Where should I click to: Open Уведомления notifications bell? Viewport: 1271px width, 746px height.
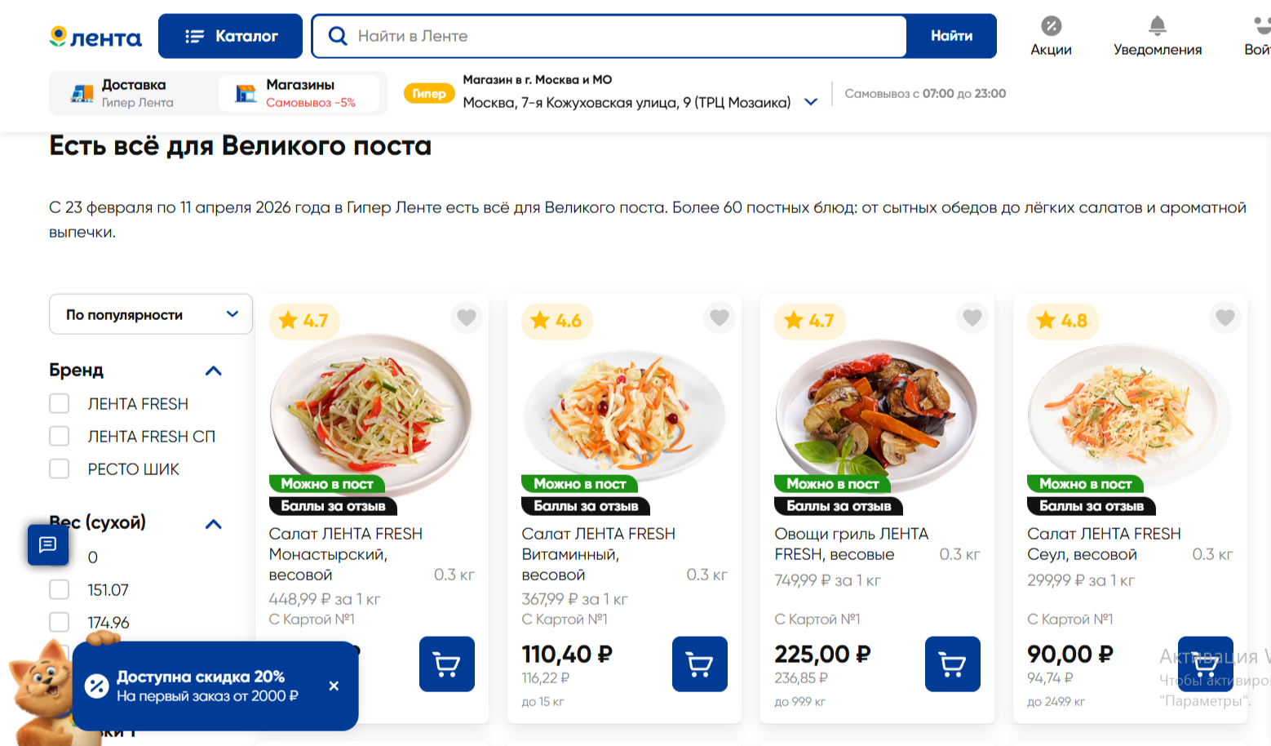pyautogui.click(x=1157, y=36)
